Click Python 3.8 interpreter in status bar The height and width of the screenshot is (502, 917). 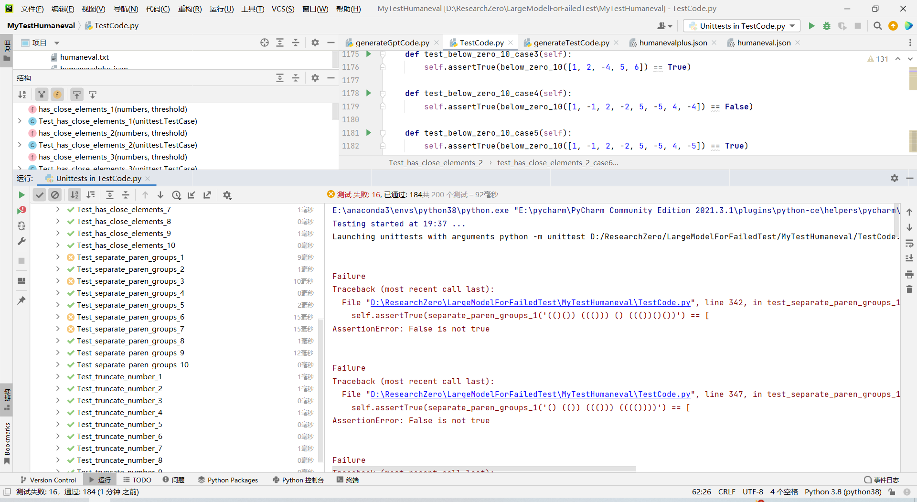[x=843, y=492]
